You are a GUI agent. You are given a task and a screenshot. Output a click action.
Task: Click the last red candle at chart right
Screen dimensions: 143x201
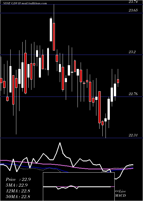coord(118,81)
